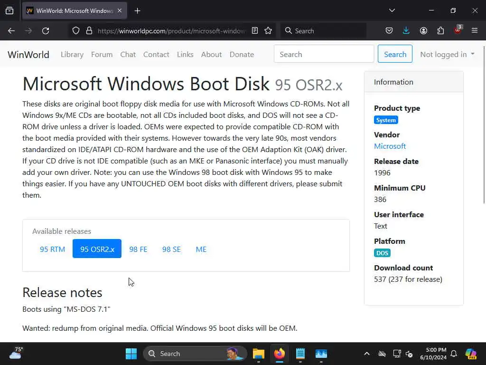Open the Firefox account icon
Image resolution: width=486 pixels, height=365 pixels.
pyautogui.click(x=423, y=31)
